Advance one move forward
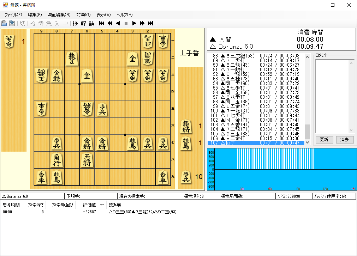 click(134, 23)
